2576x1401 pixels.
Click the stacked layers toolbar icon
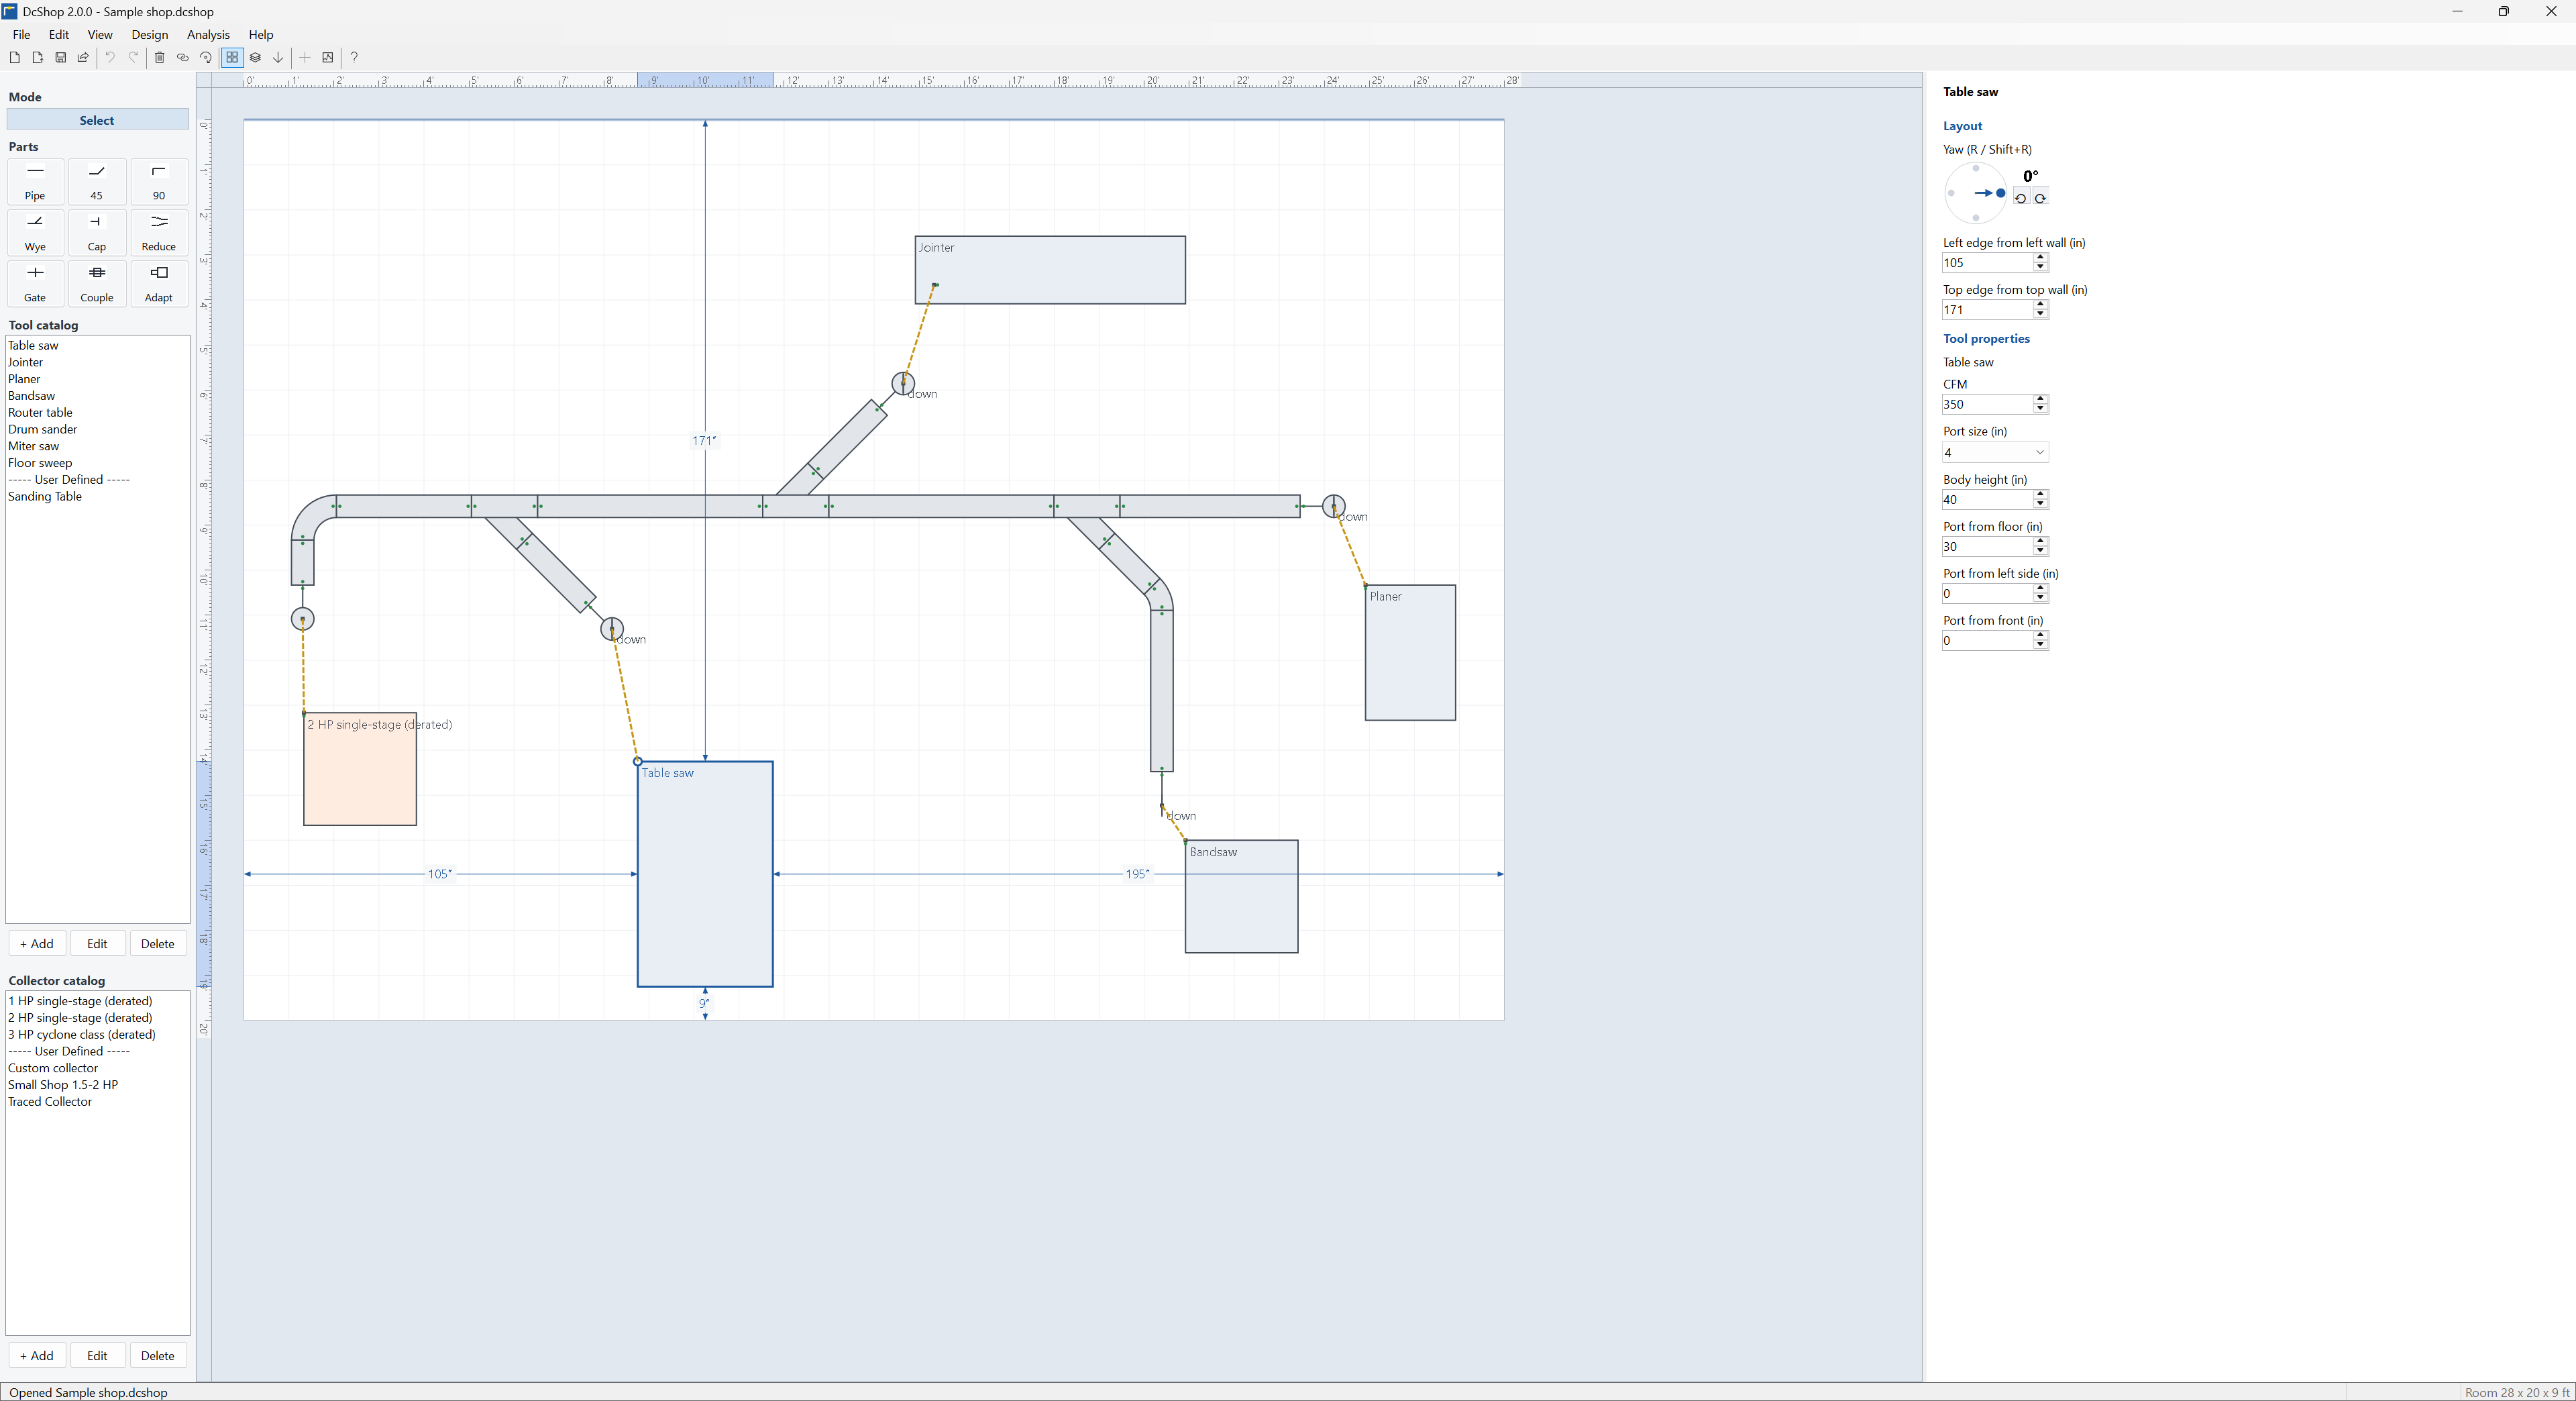coord(255,58)
